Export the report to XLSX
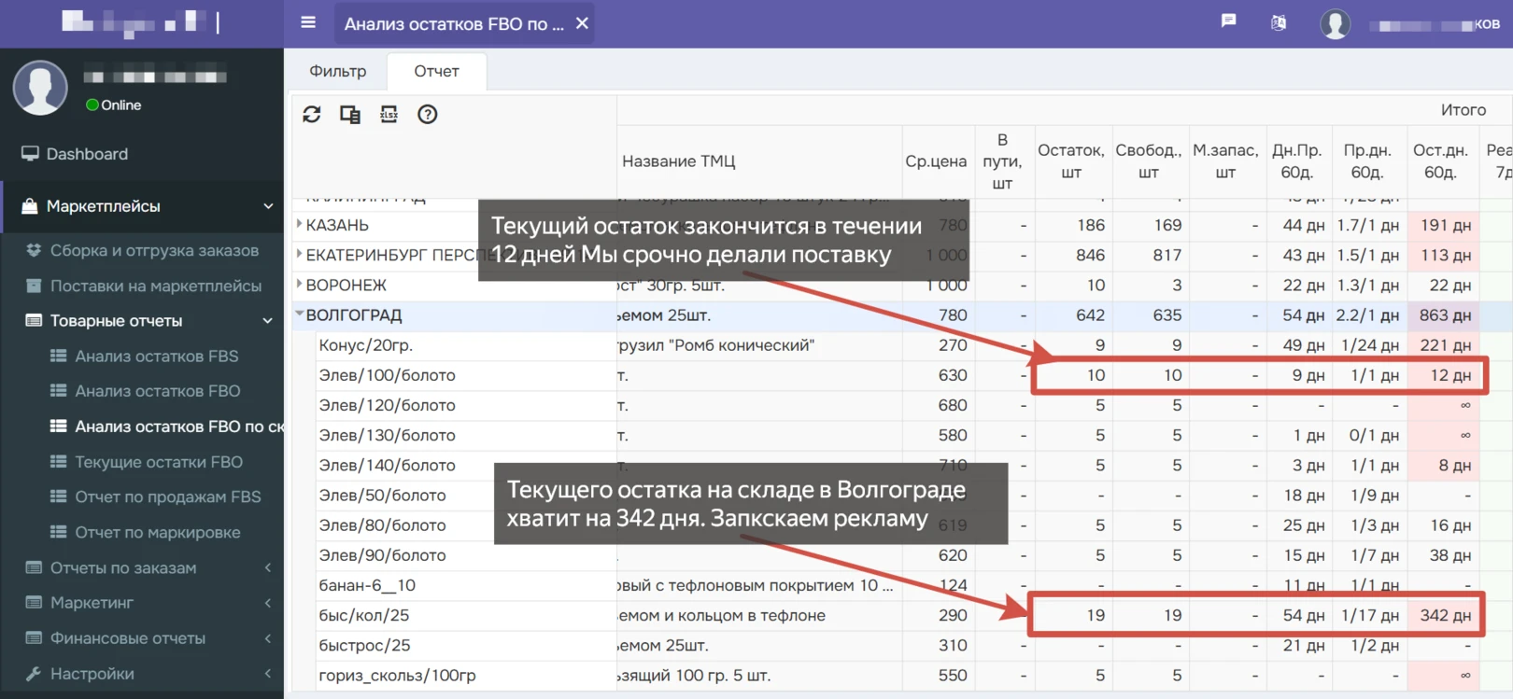 pyautogui.click(x=389, y=114)
